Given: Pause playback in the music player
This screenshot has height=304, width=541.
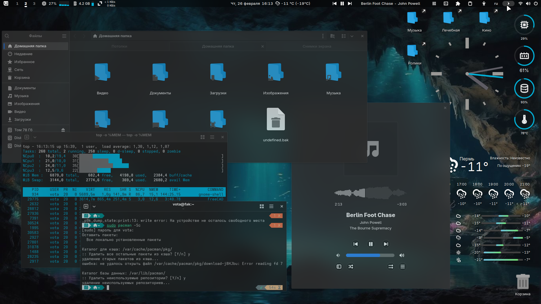Looking at the screenshot, I should (x=371, y=244).
